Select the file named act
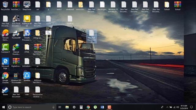The image size is (196, 110). [38, 6]
